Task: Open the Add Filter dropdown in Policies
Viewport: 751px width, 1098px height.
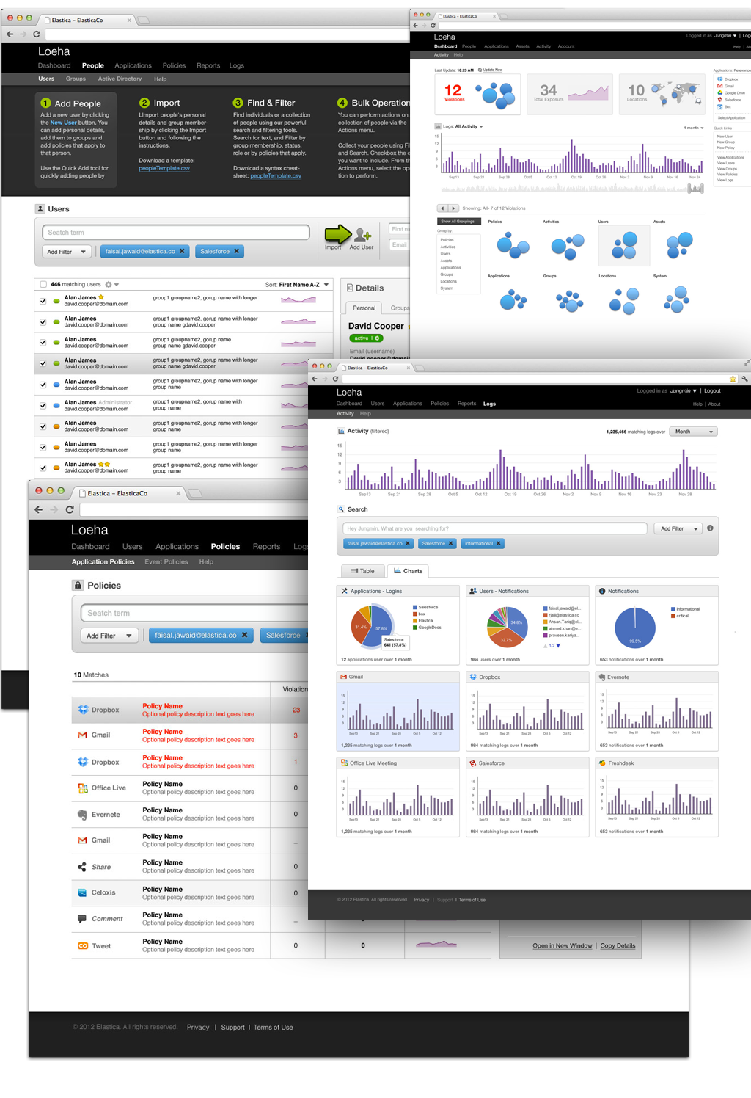Action: pyautogui.click(x=109, y=636)
